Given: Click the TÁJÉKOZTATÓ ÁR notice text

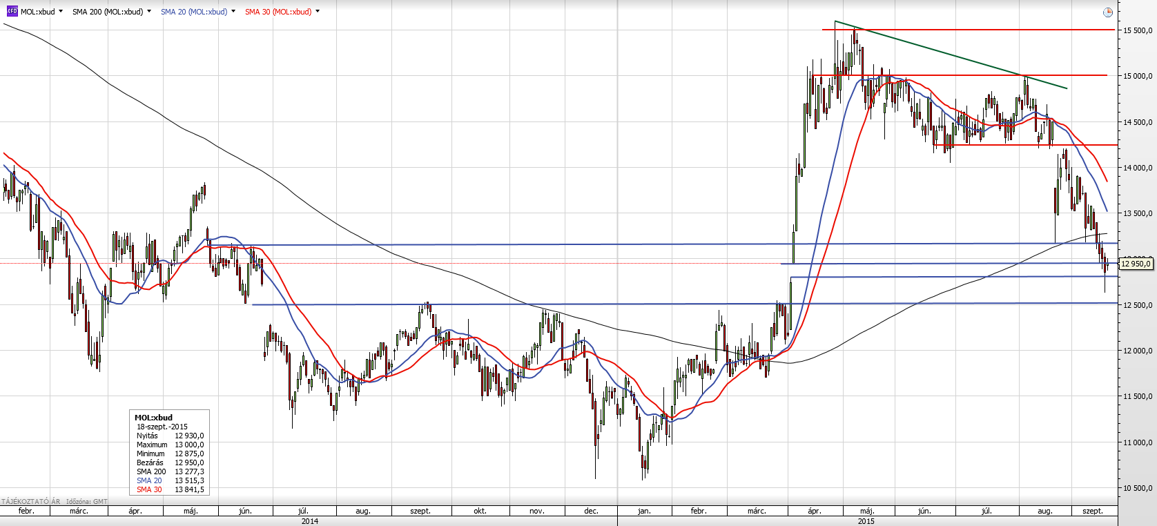Looking at the screenshot, I should tap(31, 501).
